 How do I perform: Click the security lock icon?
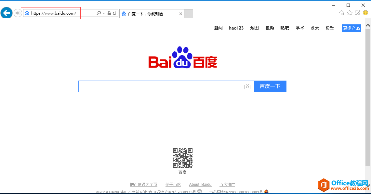[109, 13]
